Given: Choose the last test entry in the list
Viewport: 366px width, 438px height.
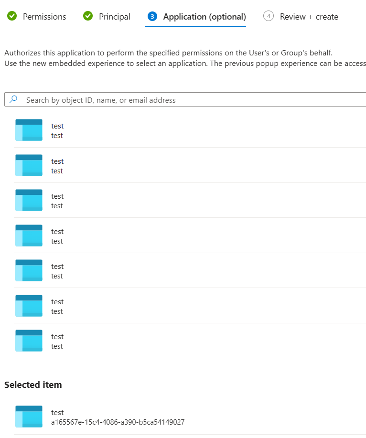Looking at the screenshot, I should point(57,337).
